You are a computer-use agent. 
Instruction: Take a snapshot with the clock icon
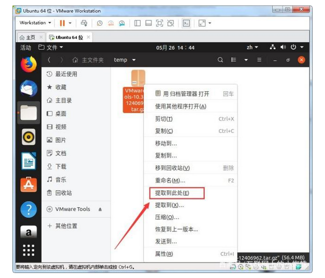point(99,23)
